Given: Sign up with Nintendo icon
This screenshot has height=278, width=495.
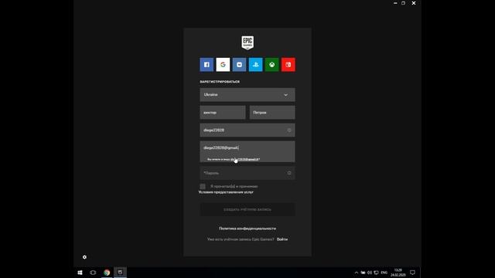Looking at the screenshot, I should [x=288, y=65].
